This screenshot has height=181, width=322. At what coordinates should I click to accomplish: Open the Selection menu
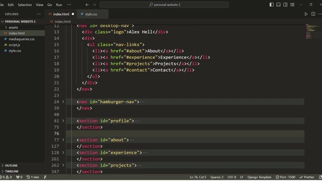[x=25, y=5]
